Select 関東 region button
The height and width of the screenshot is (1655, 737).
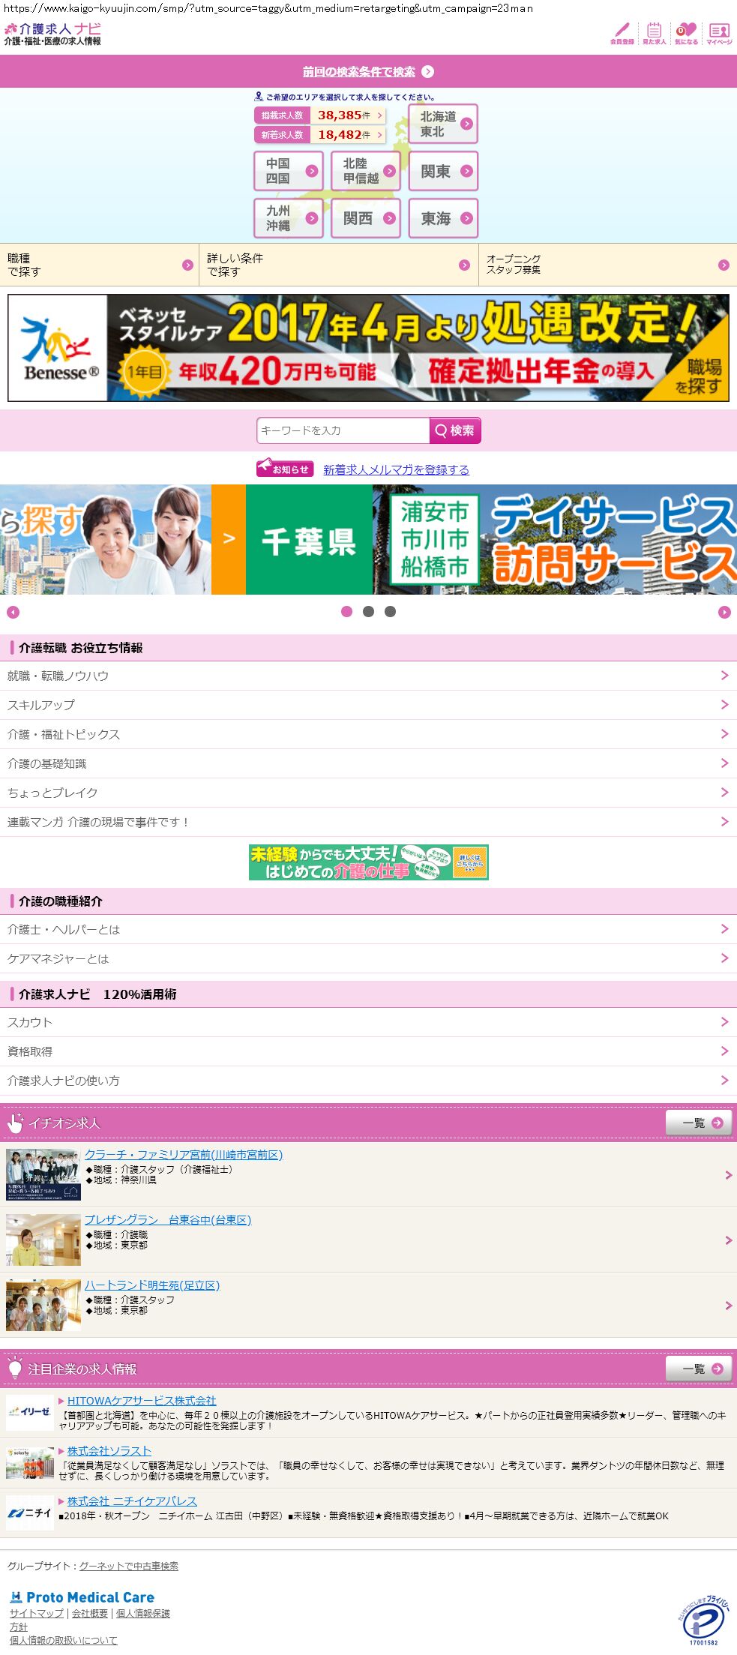coord(443,171)
